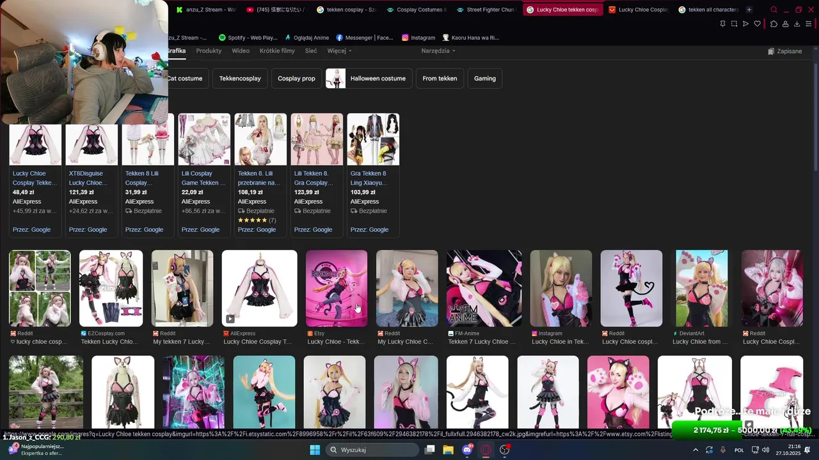Viewport: 819px width, 460px height.
Task: Click the heart bookmark icon in toolbar
Action: click(758, 24)
